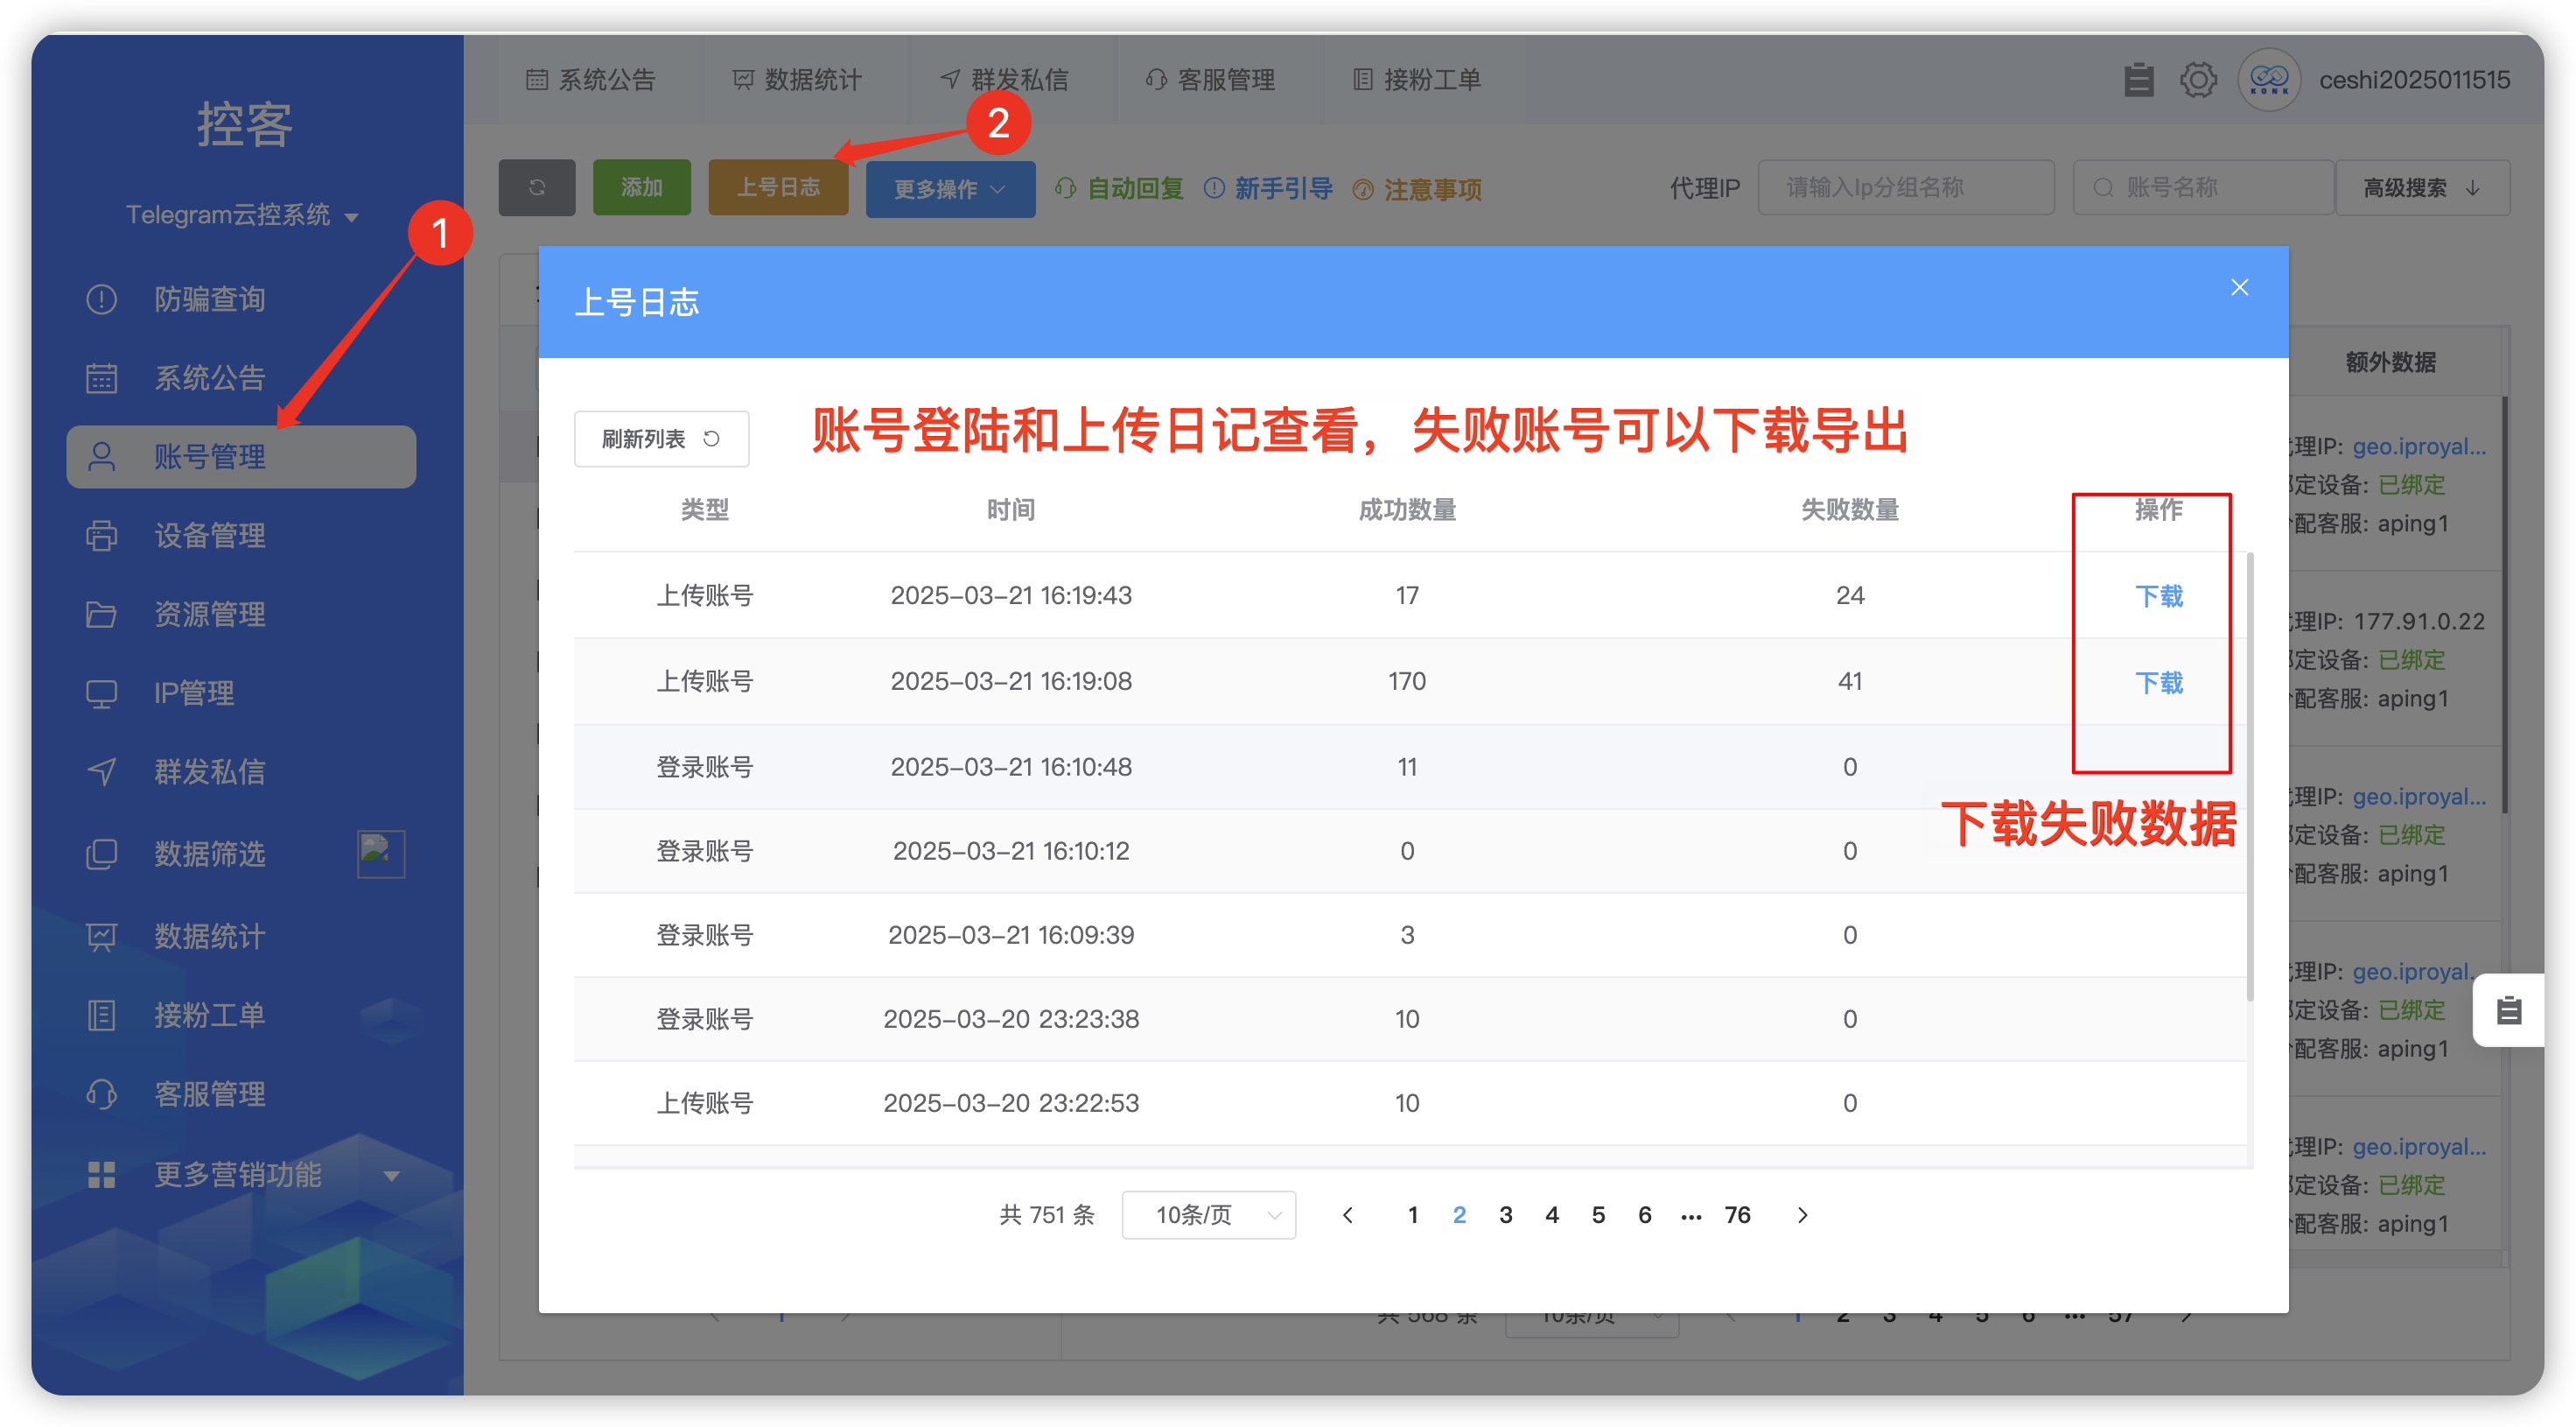The width and height of the screenshot is (2576, 1427).
Task: Select 资源管理 in the sidebar
Action: [209, 614]
